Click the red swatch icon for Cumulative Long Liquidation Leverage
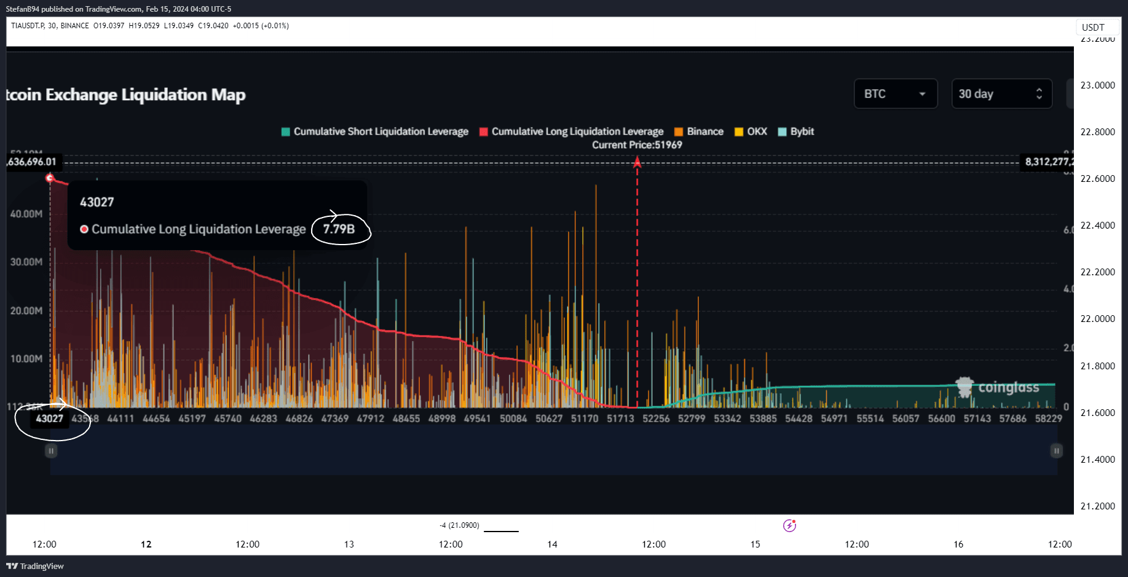The image size is (1128, 577). 483,131
